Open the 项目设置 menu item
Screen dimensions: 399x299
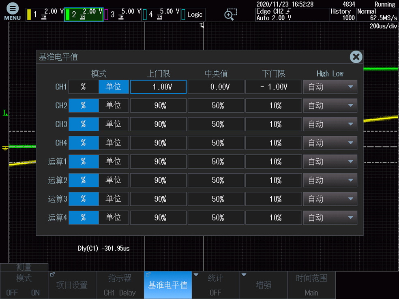point(72,285)
